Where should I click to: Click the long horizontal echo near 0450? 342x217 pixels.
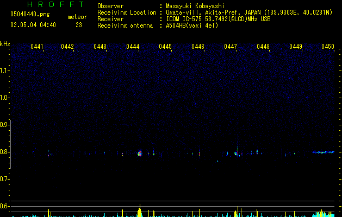click(323, 152)
